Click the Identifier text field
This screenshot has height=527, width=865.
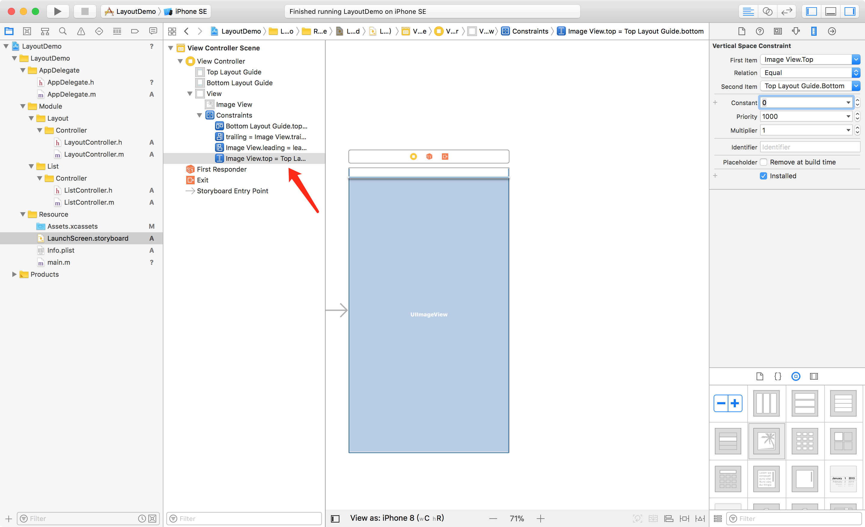809,147
